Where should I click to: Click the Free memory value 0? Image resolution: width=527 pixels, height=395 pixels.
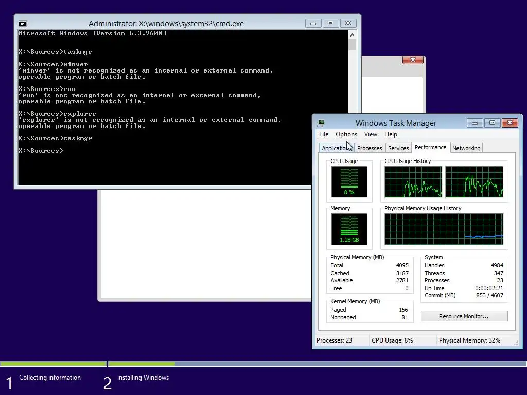(407, 288)
